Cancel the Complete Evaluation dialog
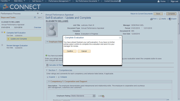Screen dimensions: 180x101 [x=84, y=51]
